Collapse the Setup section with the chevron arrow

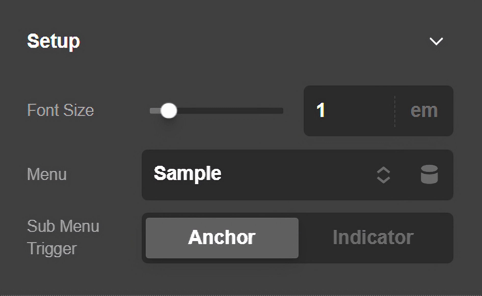(x=436, y=41)
